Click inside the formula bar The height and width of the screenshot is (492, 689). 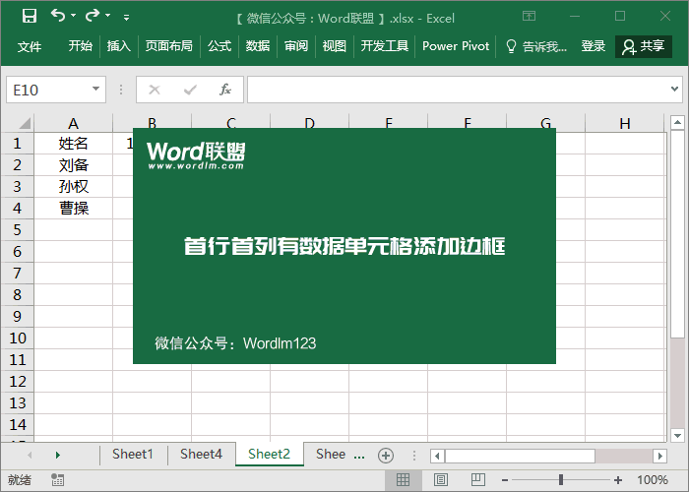[x=457, y=90]
